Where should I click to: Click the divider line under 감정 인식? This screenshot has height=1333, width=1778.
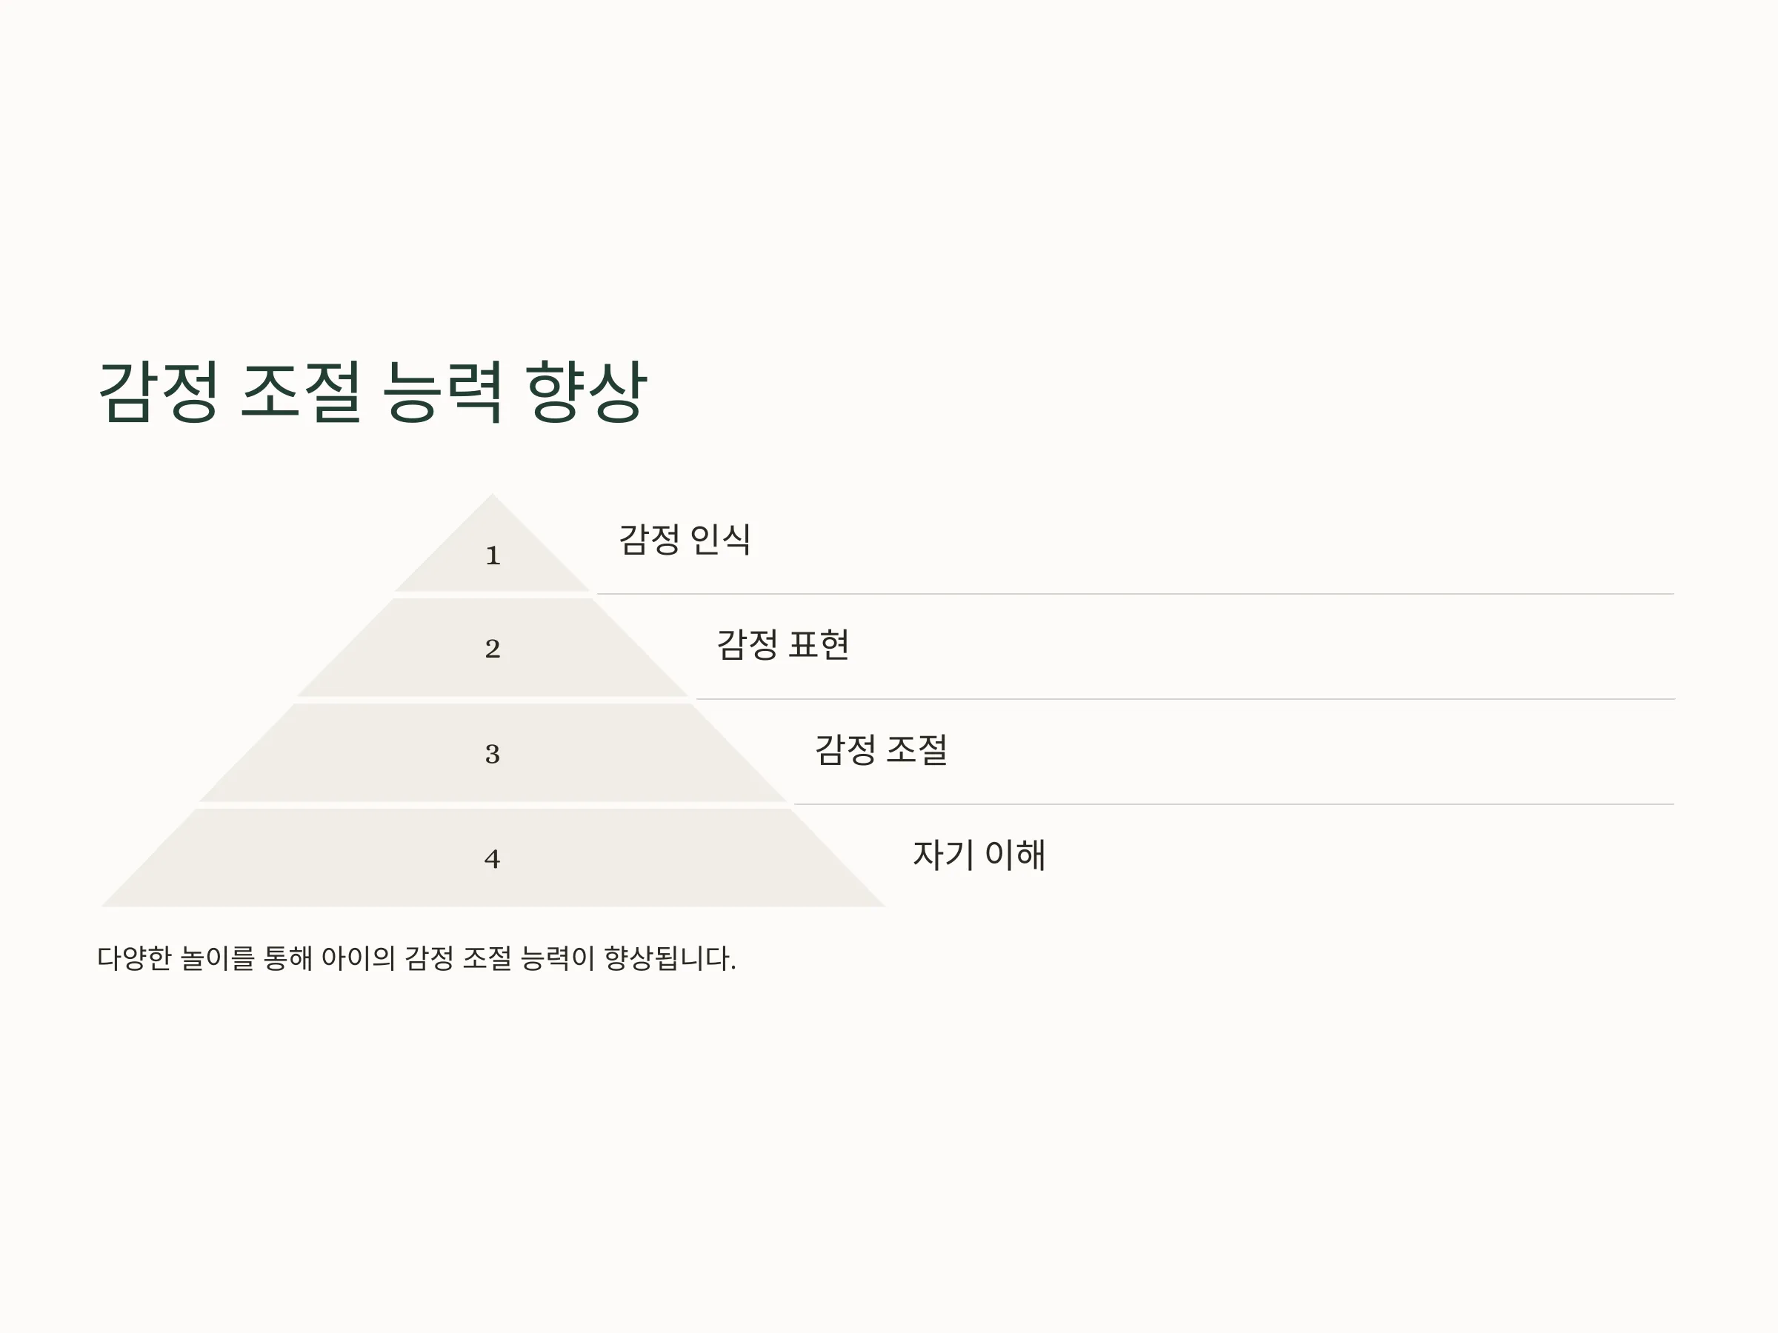(x=1136, y=594)
